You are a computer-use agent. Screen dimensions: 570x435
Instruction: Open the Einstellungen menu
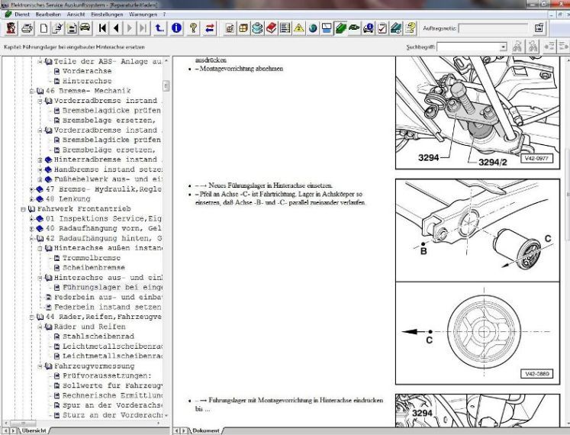[108, 14]
